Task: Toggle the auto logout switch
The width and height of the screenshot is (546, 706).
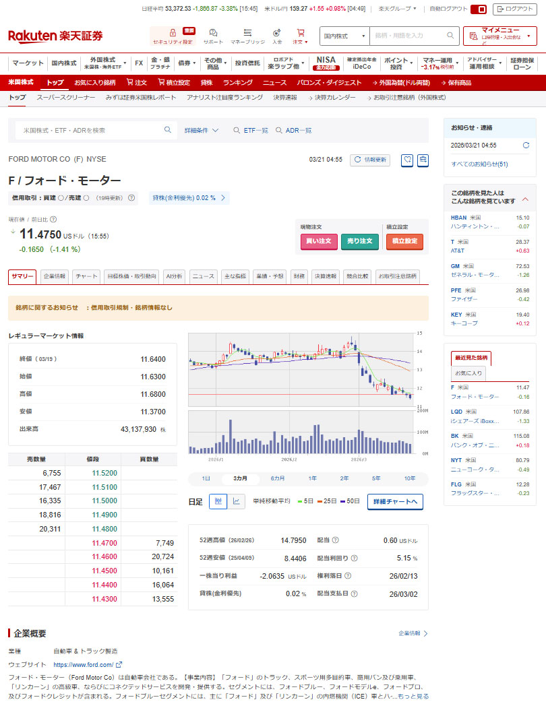Action: coord(478,9)
